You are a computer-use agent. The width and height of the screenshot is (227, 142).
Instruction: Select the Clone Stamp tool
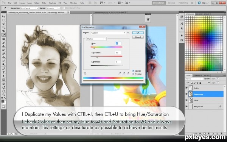coord(3,46)
